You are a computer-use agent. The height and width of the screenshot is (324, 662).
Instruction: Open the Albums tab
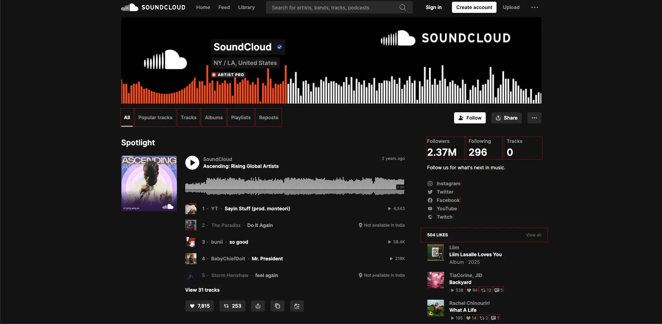(213, 118)
